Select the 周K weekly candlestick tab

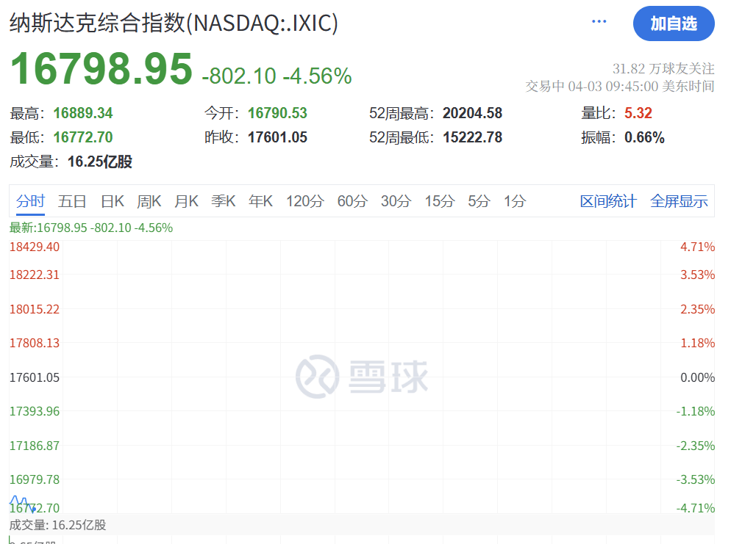149,200
